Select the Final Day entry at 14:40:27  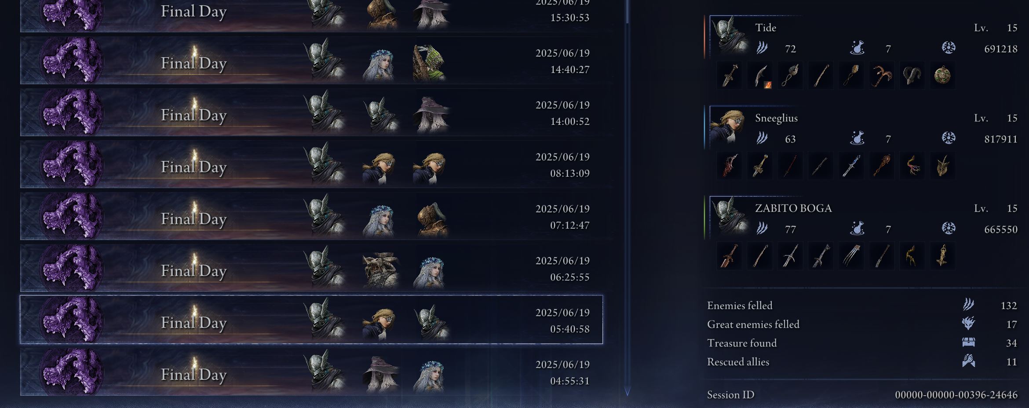[311, 60]
